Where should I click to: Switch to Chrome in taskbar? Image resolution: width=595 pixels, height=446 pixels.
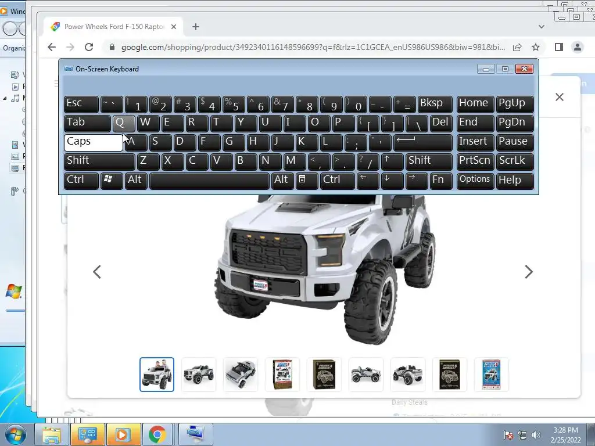157,434
